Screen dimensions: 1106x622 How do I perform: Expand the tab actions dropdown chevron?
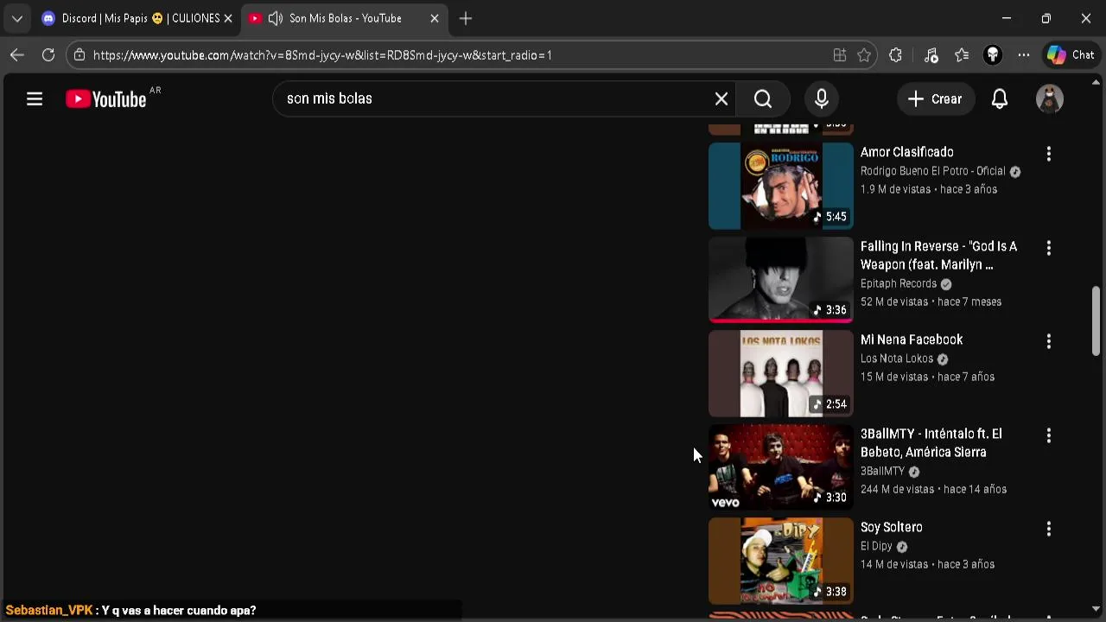pyautogui.click(x=17, y=18)
